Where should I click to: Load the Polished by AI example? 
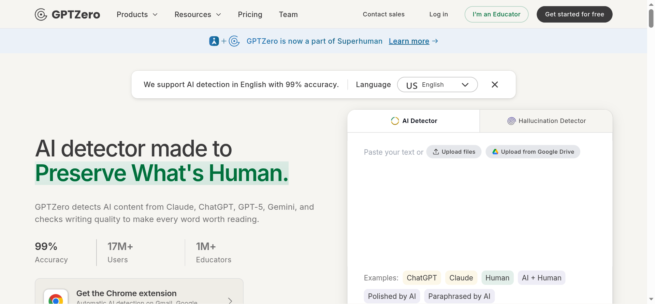click(x=392, y=296)
